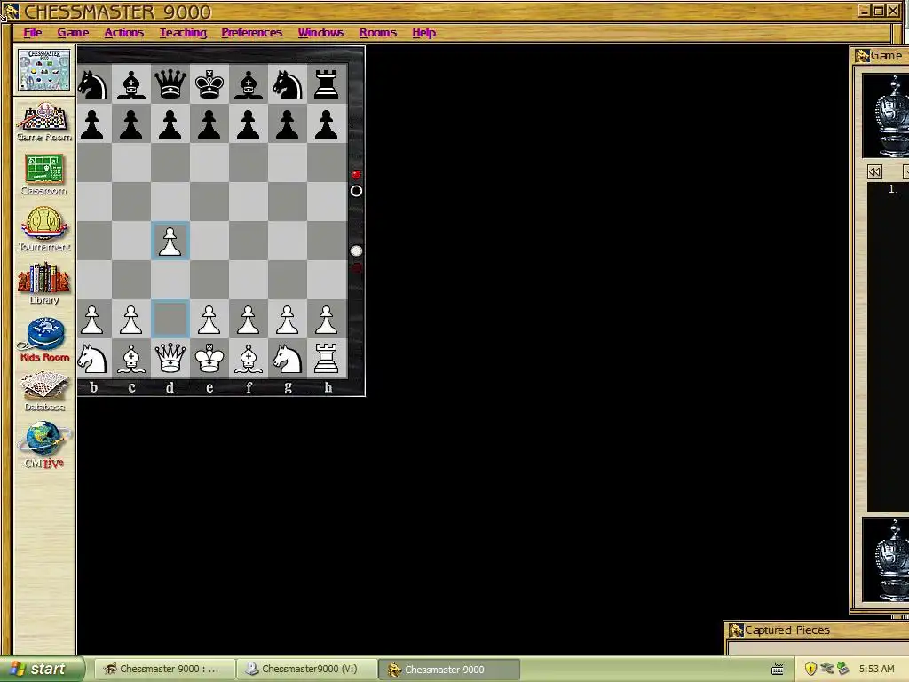Click the empty e4 square
The height and width of the screenshot is (682, 909).
coord(209,241)
